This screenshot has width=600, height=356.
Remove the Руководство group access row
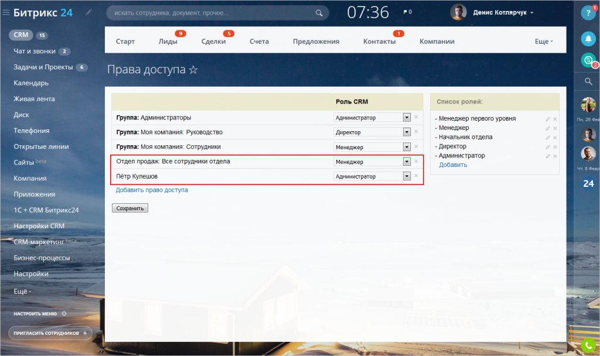click(416, 132)
